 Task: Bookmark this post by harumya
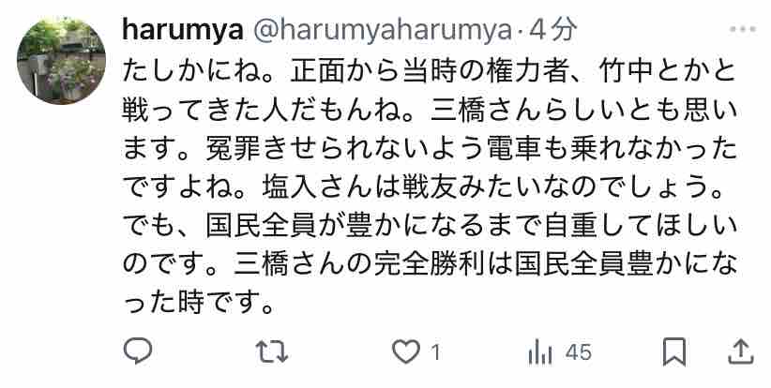pyautogui.click(x=674, y=352)
